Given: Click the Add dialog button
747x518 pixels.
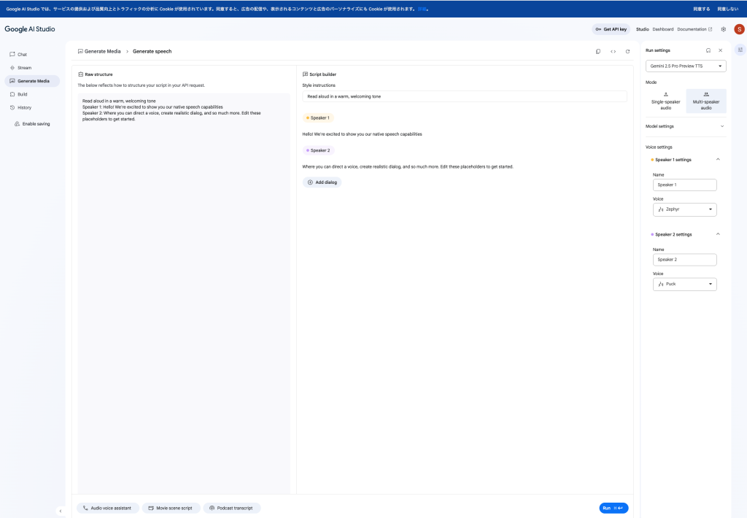Looking at the screenshot, I should tap(322, 182).
